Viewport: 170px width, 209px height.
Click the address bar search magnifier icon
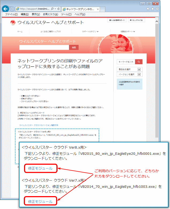pyautogui.click(x=52, y=9)
